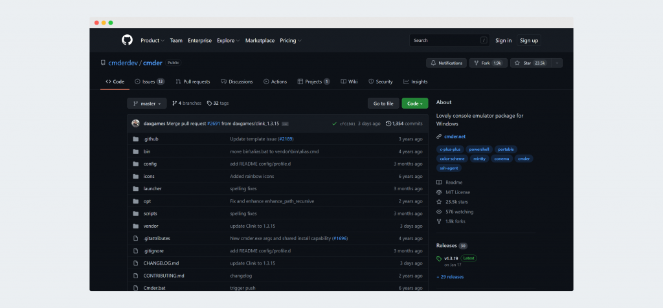Switch to the Pull requests tab
663x308 pixels.
pyautogui.click(x=193, y=82)
